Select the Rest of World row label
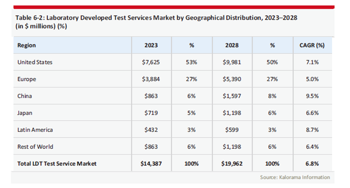The height and width of the screenshot is (188, 350). [35, 147]
